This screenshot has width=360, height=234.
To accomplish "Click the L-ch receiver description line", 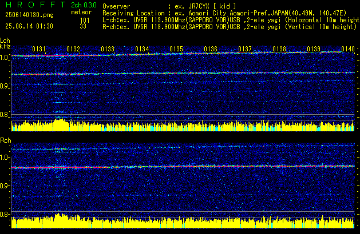I will (231, 20).
